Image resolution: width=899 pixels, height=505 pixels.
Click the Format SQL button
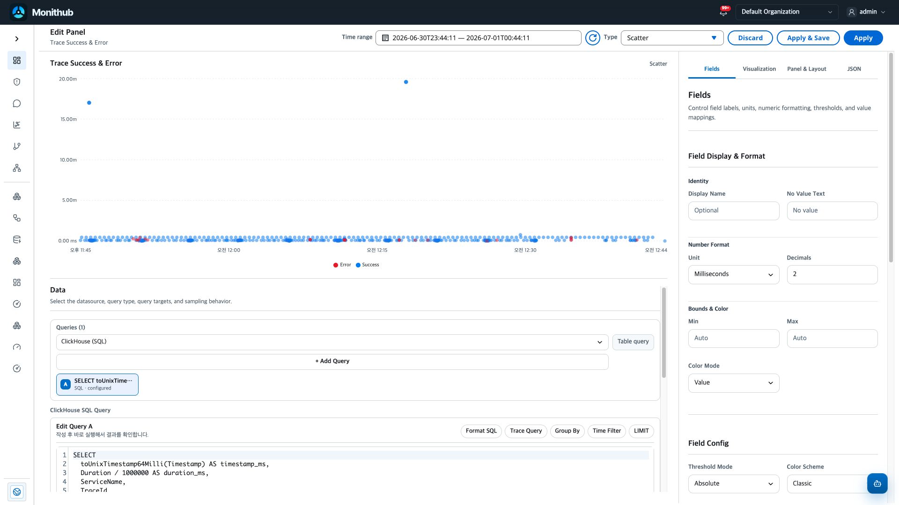tap(481, 431)
